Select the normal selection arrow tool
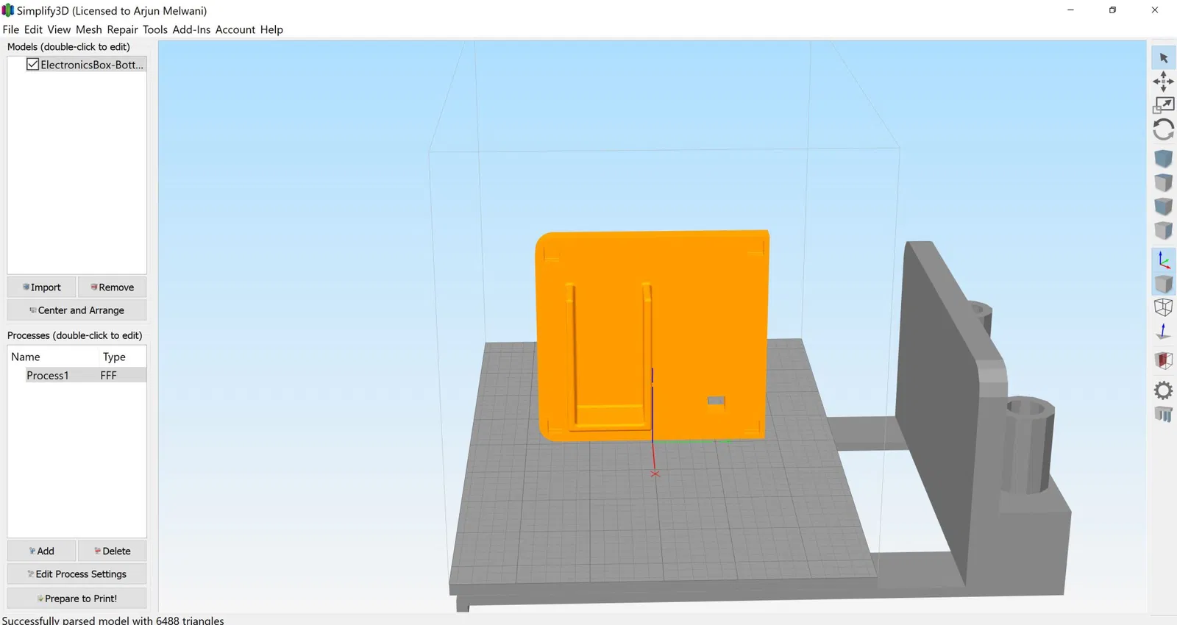 coord(1163,57)
